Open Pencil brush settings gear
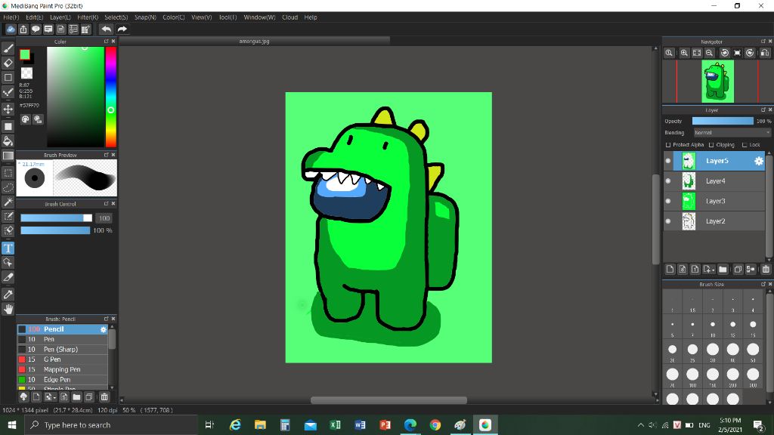 pos(103,329)
